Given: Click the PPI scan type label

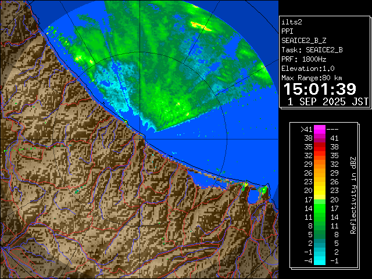Looking at the screenshot, I should coord(288,31).
